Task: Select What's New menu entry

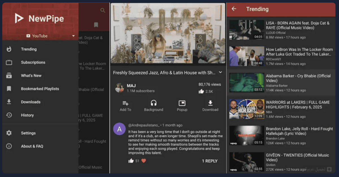Action: pyautogui.click(x=31, y=76)
